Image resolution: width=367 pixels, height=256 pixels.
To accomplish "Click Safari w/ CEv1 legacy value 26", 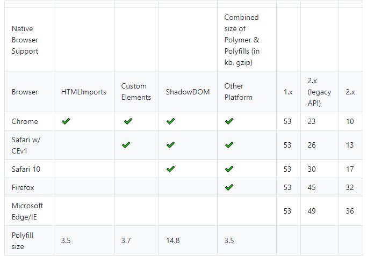I will coord(311,145).
